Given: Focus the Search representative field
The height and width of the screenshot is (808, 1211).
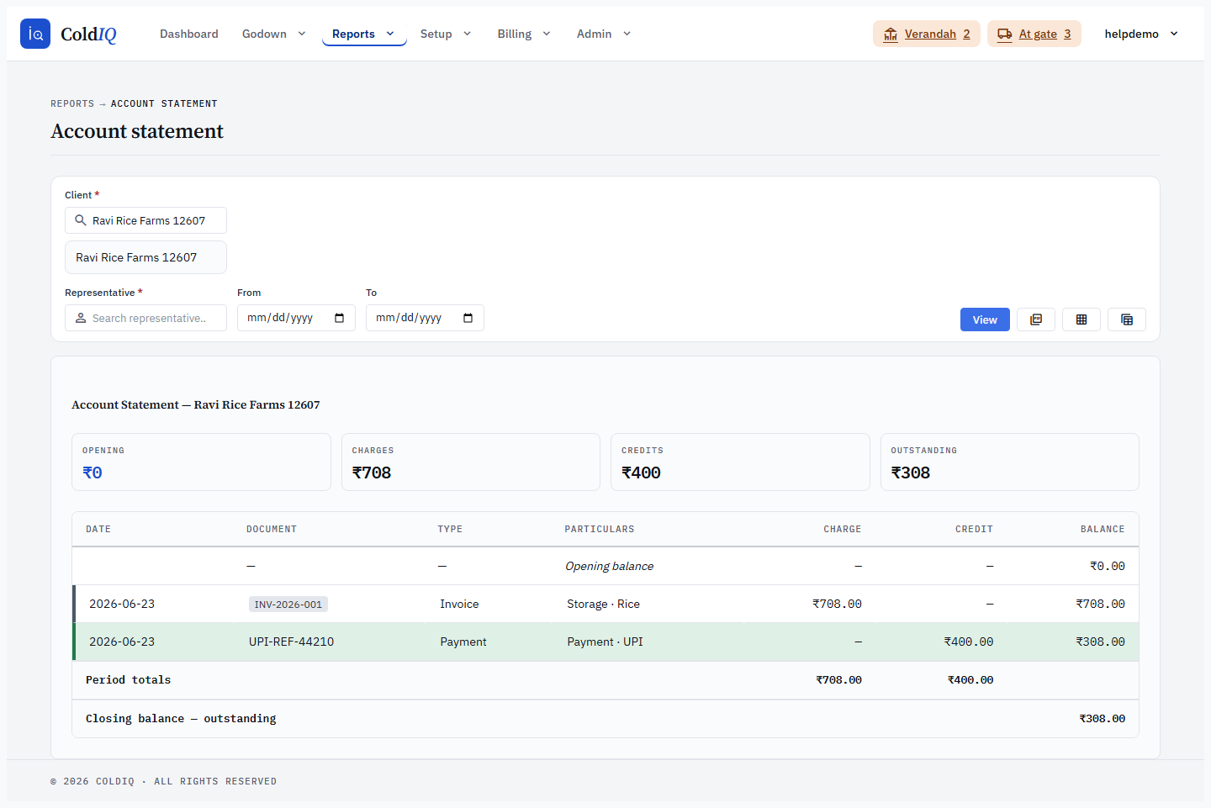Looking at the screenshot, I should (145, 318).
